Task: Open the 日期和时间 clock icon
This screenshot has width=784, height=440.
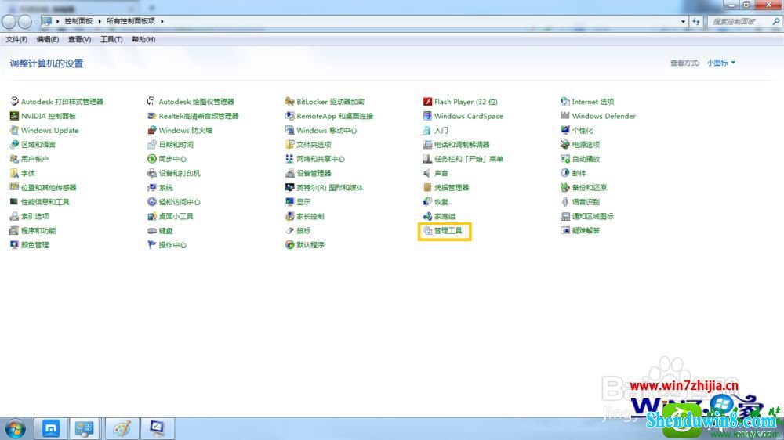Action: [x=152, y=144]
